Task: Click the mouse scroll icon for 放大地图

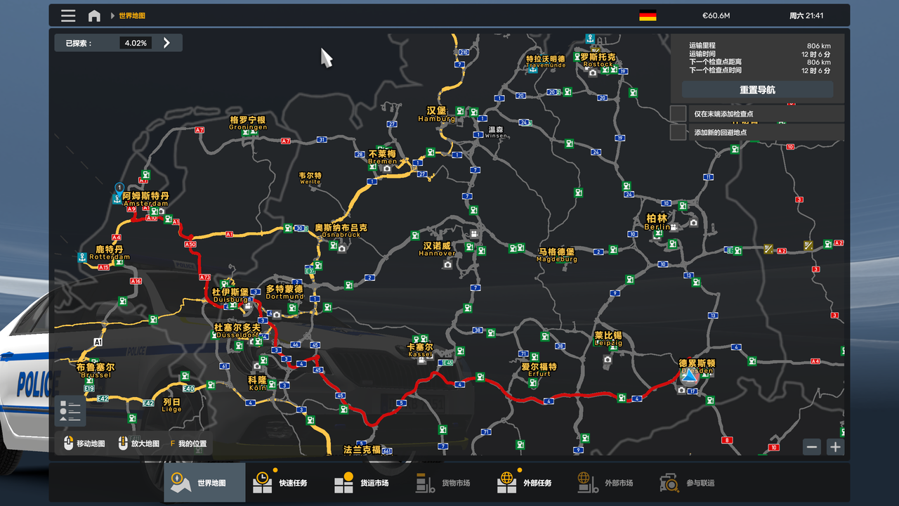Action: coord(124,443)
